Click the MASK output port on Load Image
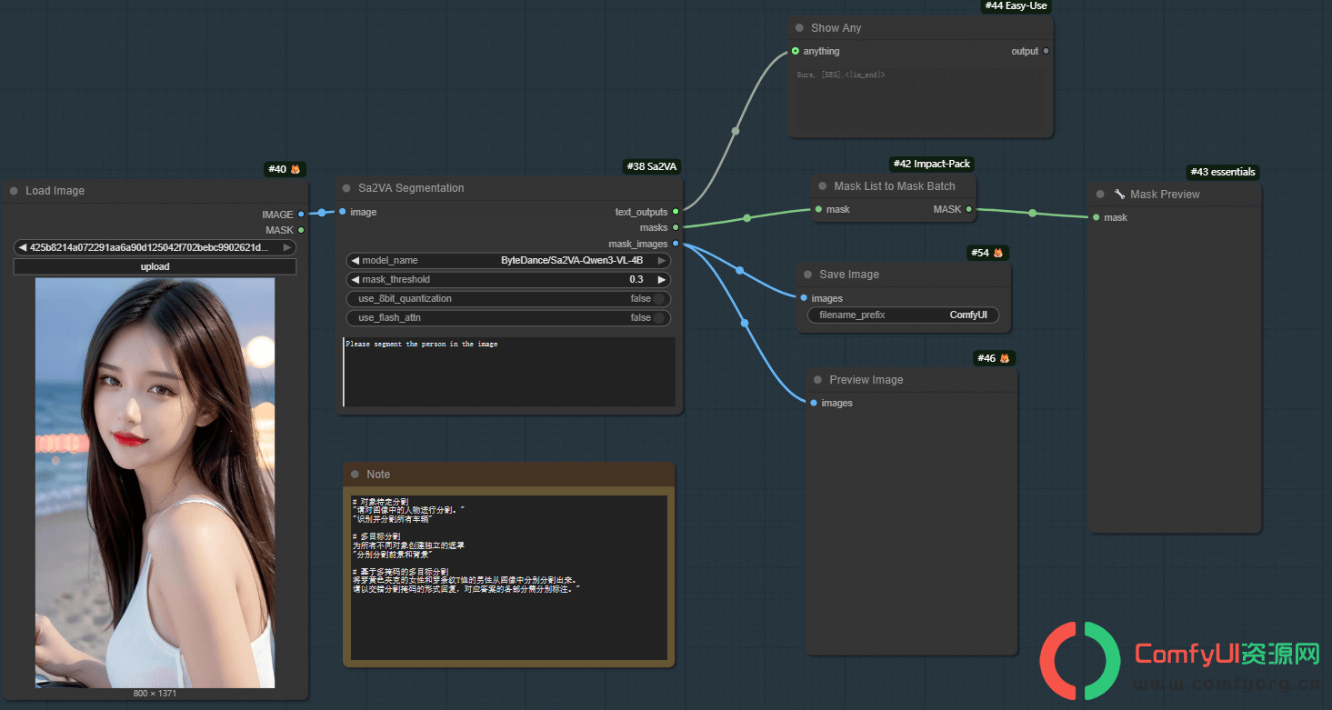The height and width of the screenshot is (710, 1332). point(301,230)
